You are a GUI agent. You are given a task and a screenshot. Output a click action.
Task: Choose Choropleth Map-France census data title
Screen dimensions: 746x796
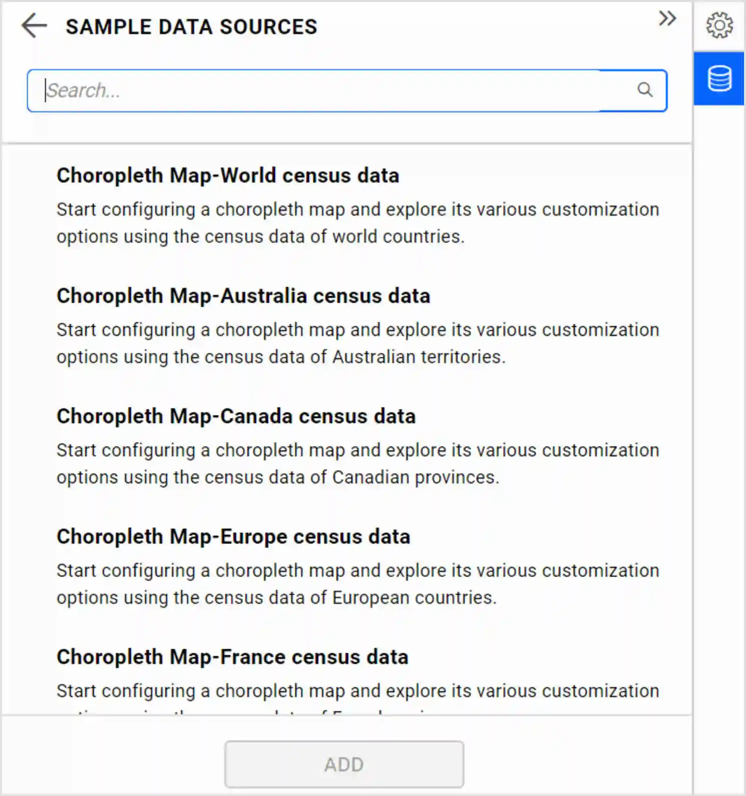pos(232,657)
